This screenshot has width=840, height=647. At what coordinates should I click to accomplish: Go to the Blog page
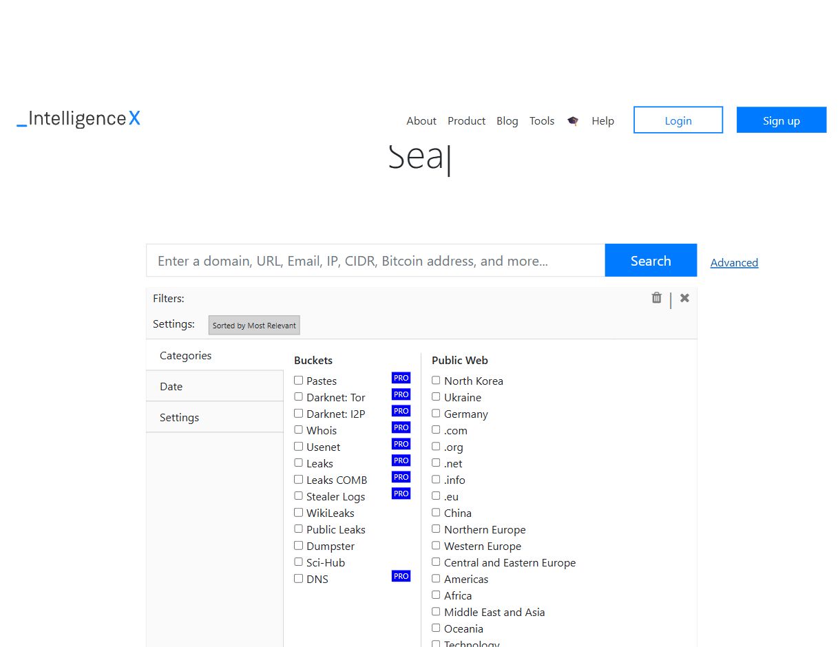pyautogui.click(x=507, y=120)
